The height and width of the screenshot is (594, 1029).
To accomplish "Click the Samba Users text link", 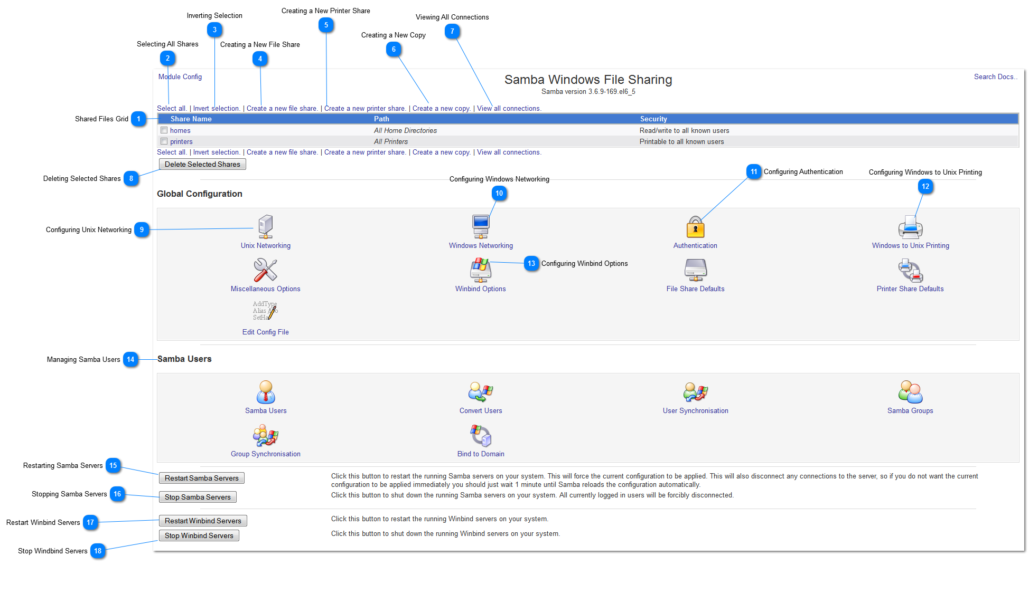I will tap(266, 411).
